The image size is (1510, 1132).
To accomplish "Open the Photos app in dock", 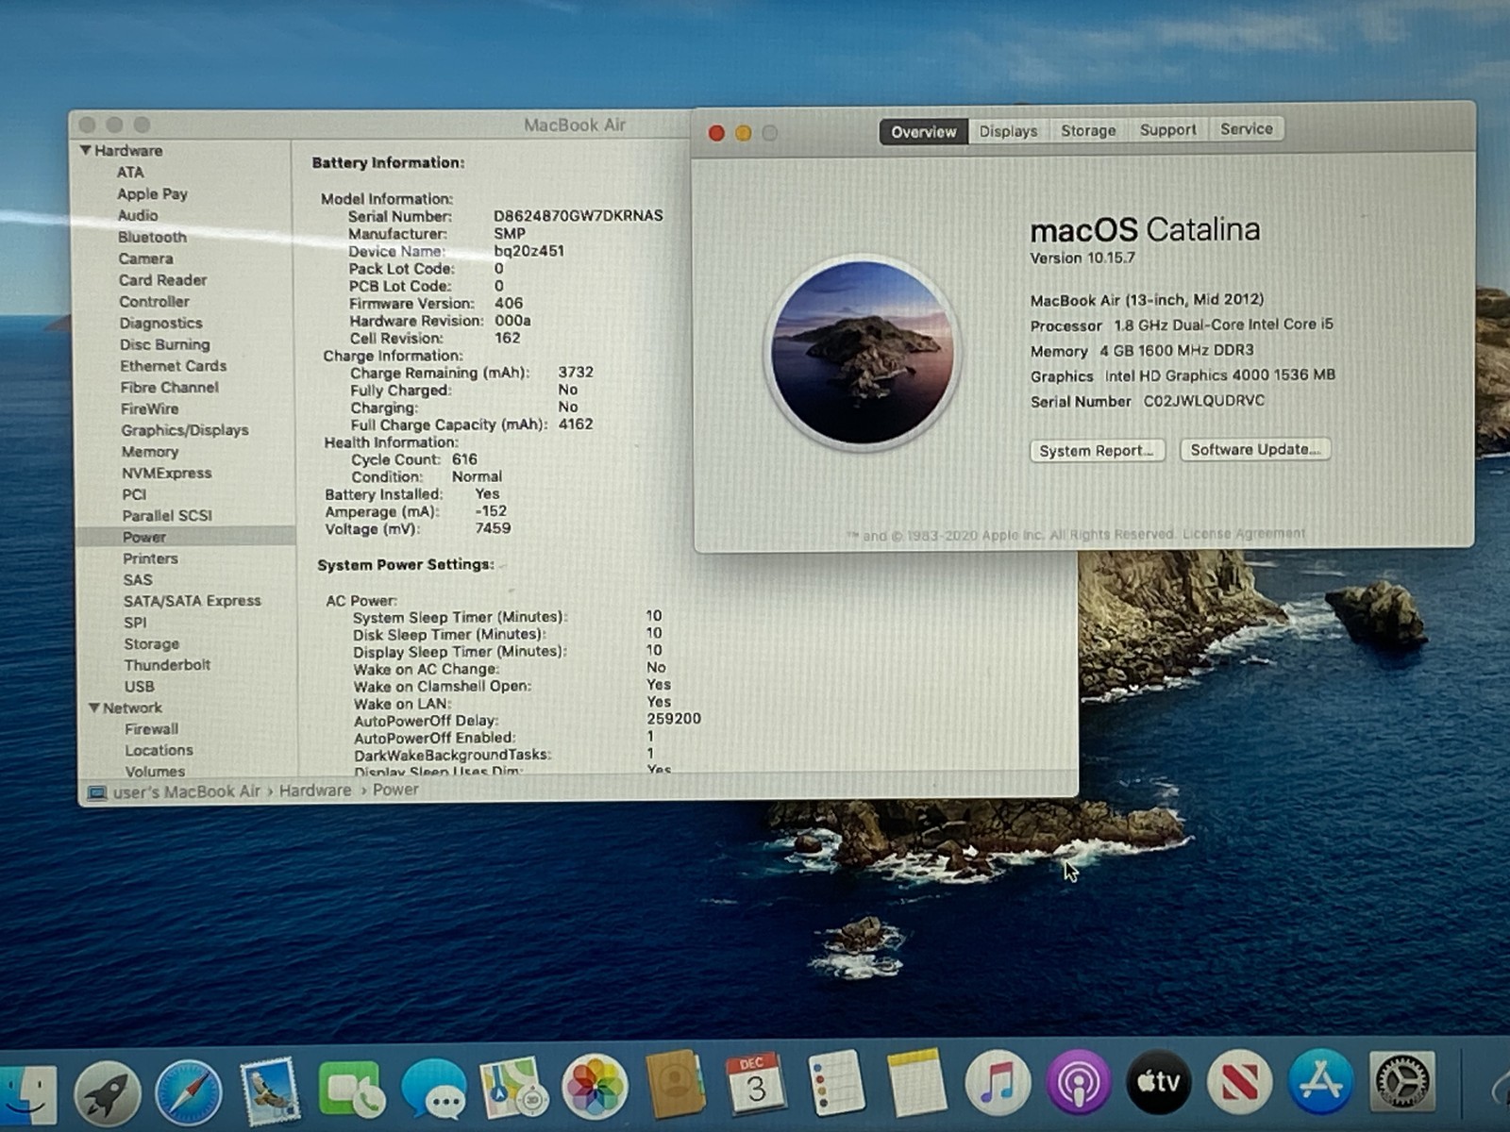I will (595, 1087).
